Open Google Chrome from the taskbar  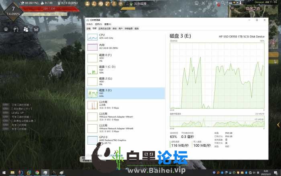click(x=37, y=173)
